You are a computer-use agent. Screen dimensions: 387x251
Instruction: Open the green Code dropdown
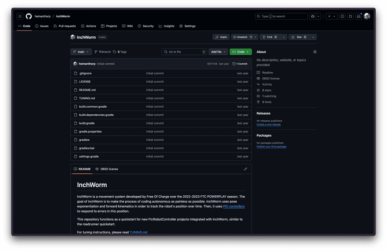click(x=240, y=52)
